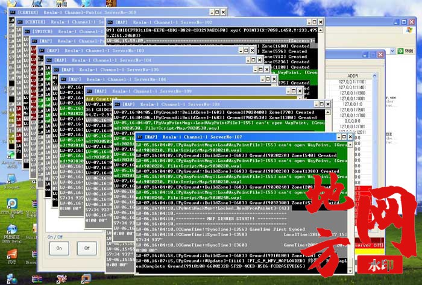Viewport: 422px width, 285px height.
Task: Click scroll-up arrow of the ADDR list
Action: [x=374, y=76]
